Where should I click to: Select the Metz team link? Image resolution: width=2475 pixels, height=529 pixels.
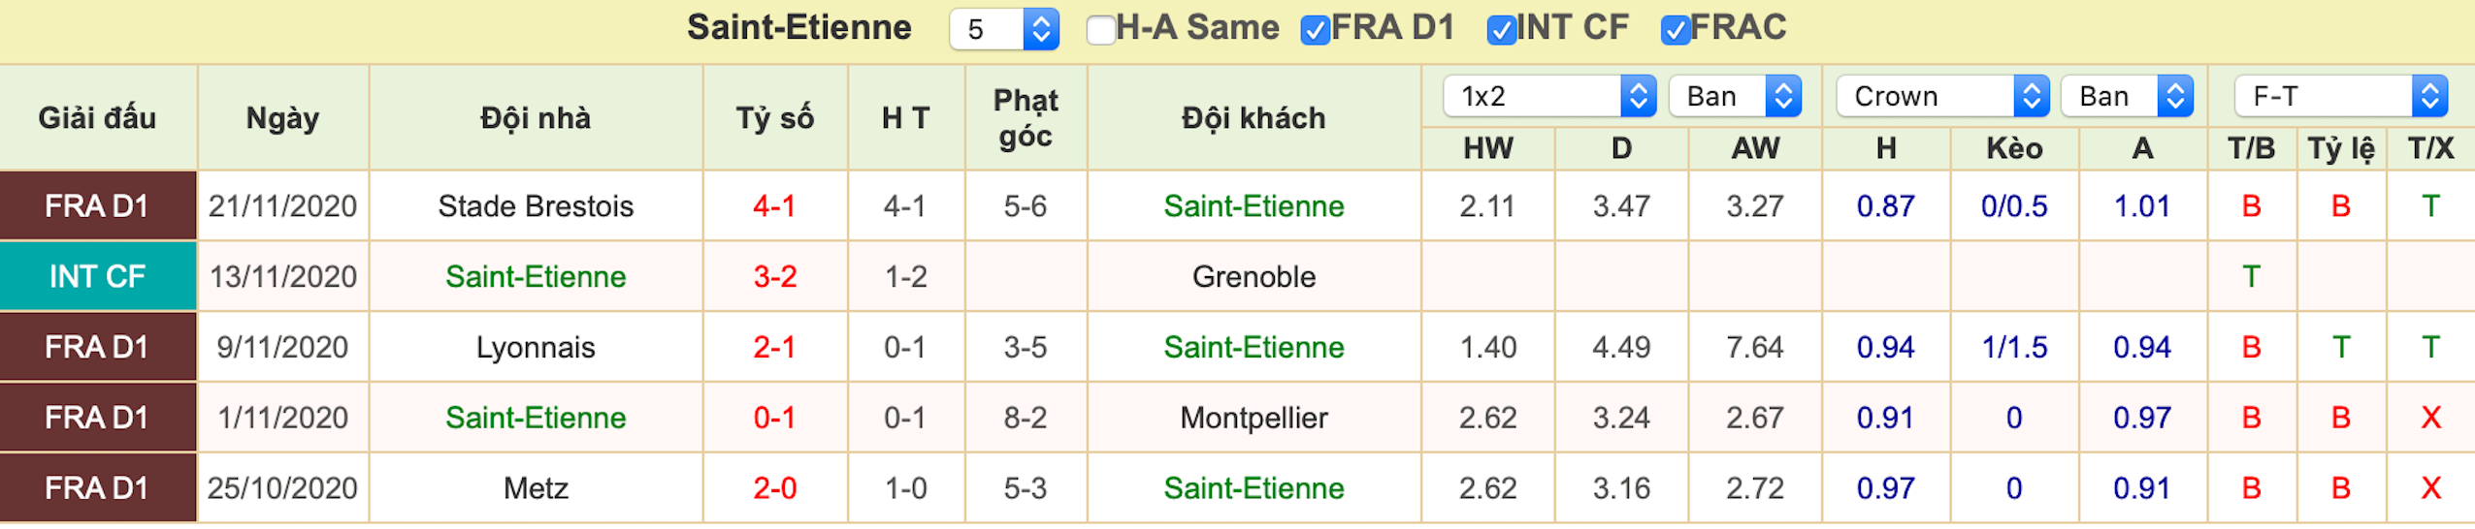536,488
